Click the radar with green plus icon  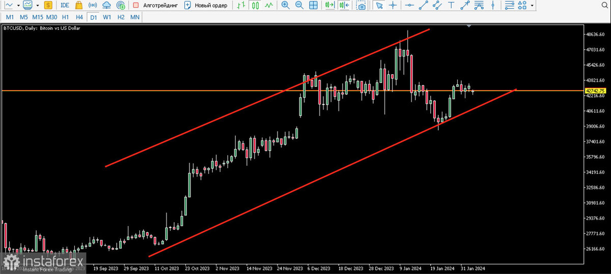tap(120, 5)
